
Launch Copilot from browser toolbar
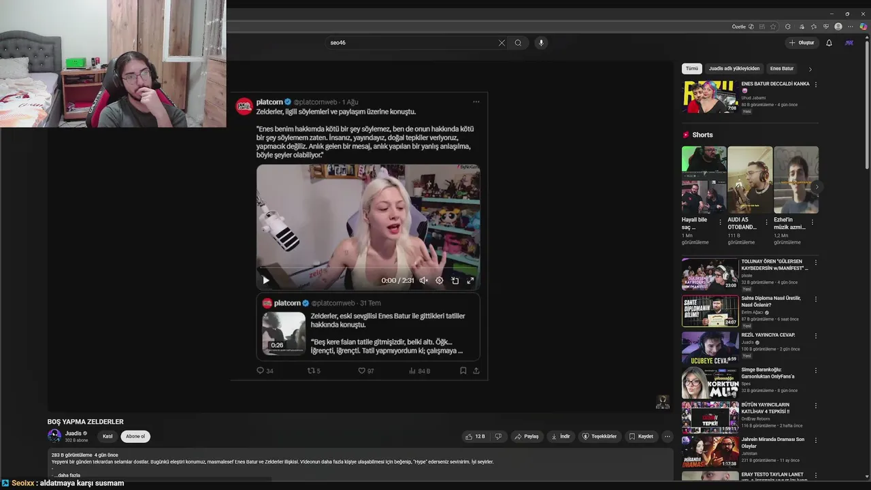coord(863,27)
